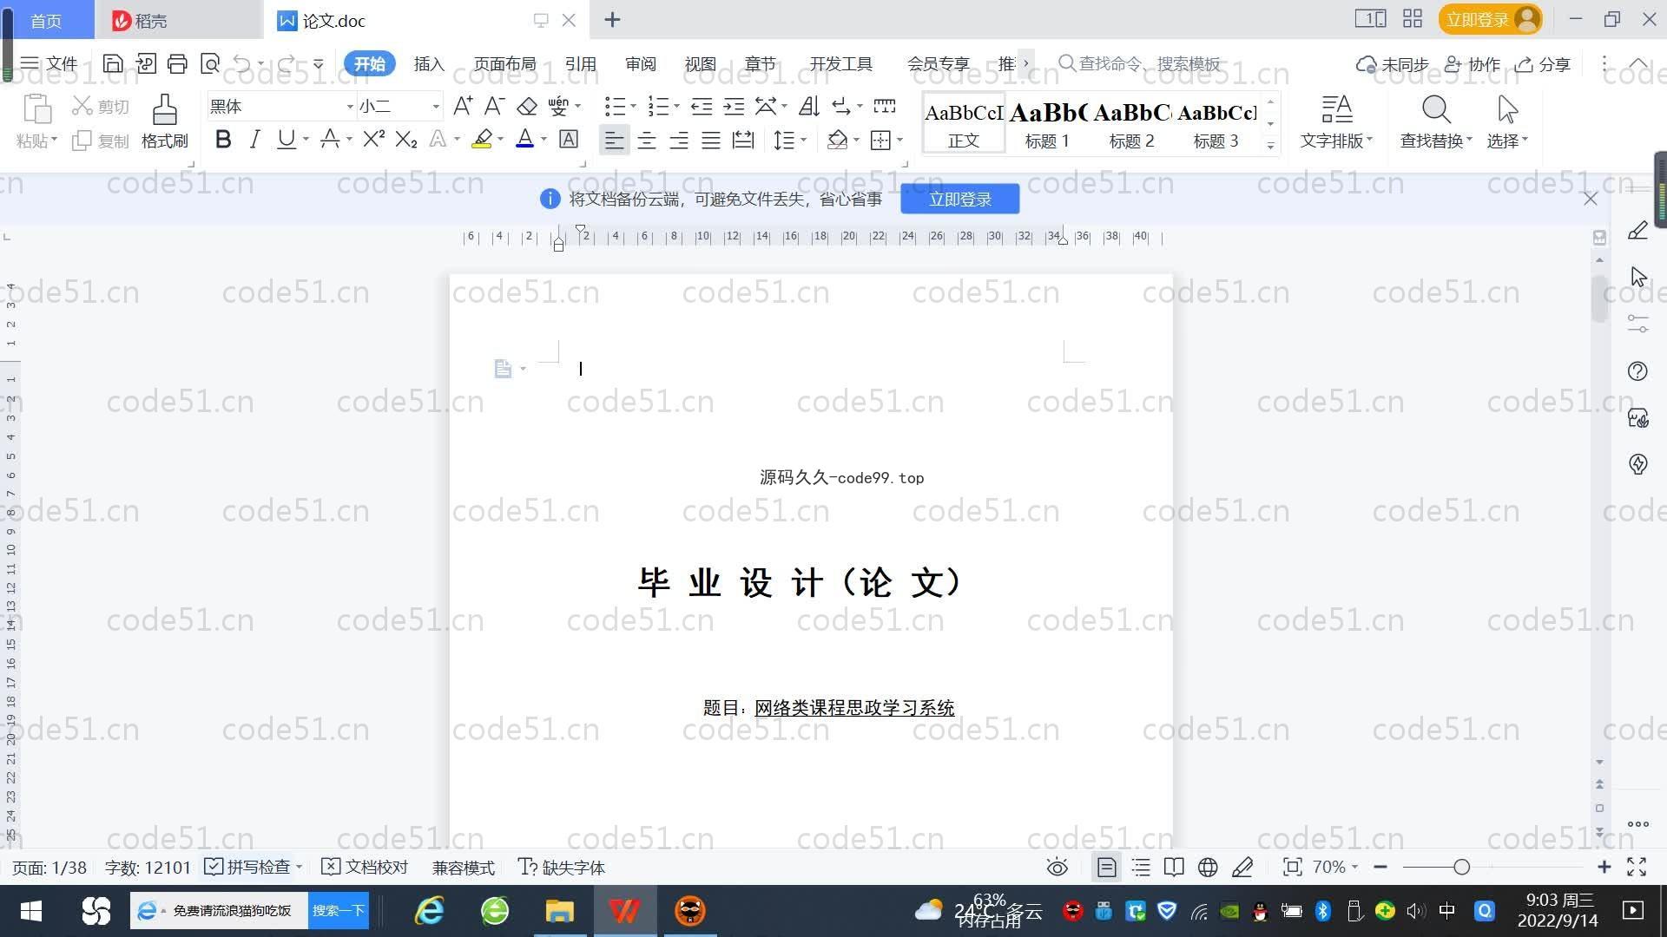This screenshot has width=1667, height=937.
Task: Click the fit page zoom icon
Action: pyautogui.click(x=1292, y=867)
